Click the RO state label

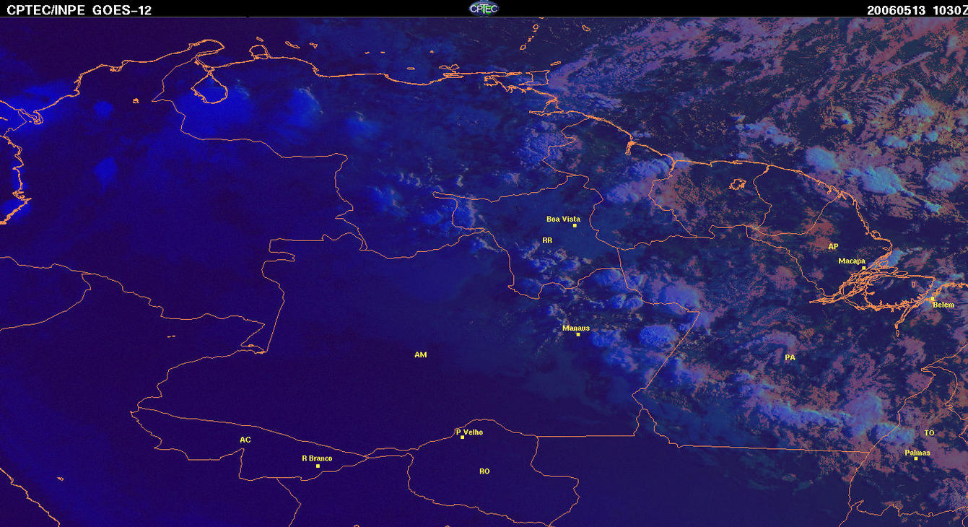pos(484,471)
